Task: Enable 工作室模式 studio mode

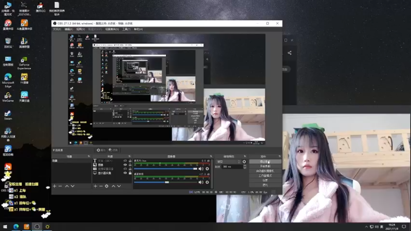Action: (265, 176)
